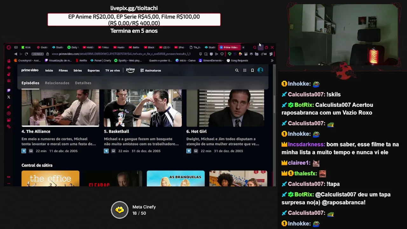Open the watchlist bookmark icon in Prime Video
Screen dimensions: 407x229
click(252, 70)
